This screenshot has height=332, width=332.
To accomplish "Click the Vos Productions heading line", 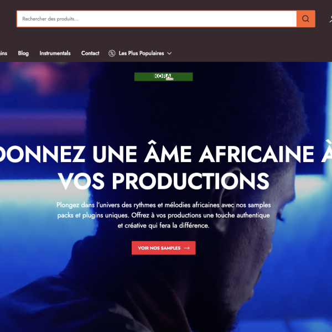I will pyautogui.click(x=163, y=181).
